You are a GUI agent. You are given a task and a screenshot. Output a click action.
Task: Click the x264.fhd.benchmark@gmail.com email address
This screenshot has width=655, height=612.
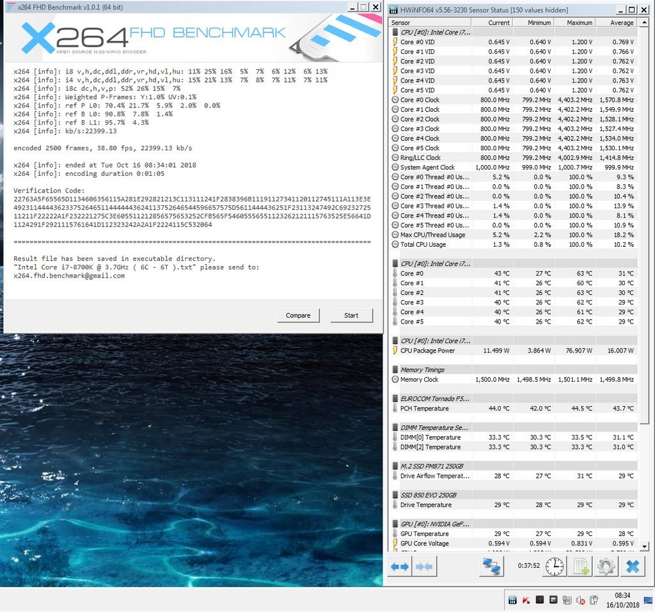[69, 276]
